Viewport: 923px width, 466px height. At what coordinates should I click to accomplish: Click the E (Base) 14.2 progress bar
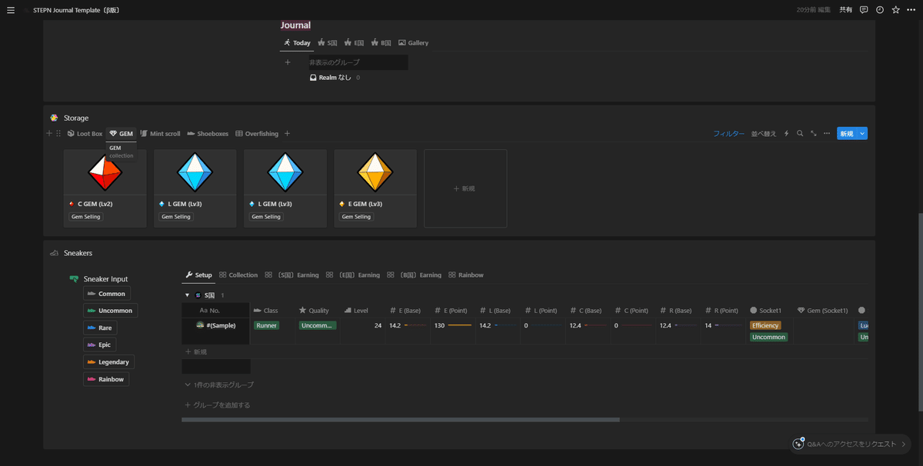click(x=415, y=325)
